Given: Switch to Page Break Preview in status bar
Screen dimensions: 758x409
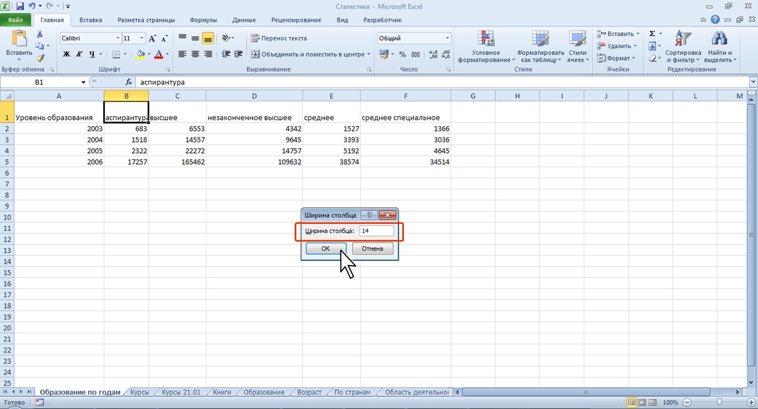Looking at the screenshot, I should (x=652, y=402).
